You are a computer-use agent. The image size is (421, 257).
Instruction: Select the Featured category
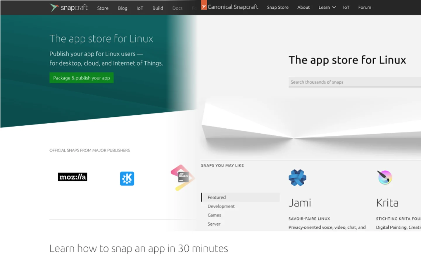click(217, 197)
